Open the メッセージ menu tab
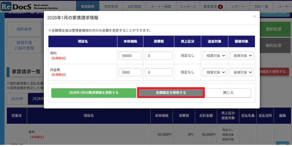This screenshot has width=292, height=147. click(188, 6)
